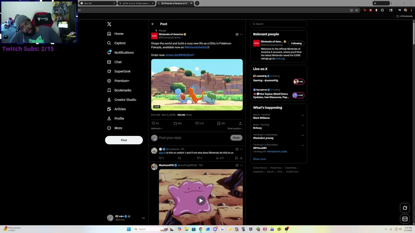
Task: Bookmark this page with the star icon
Action: [357, 10]
